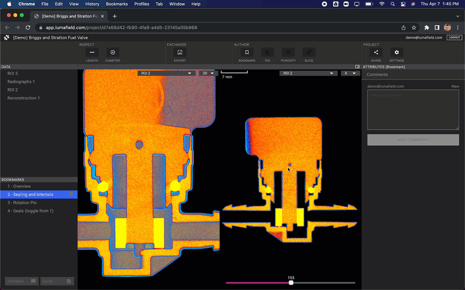Open the History menu

tap(92, 4)
